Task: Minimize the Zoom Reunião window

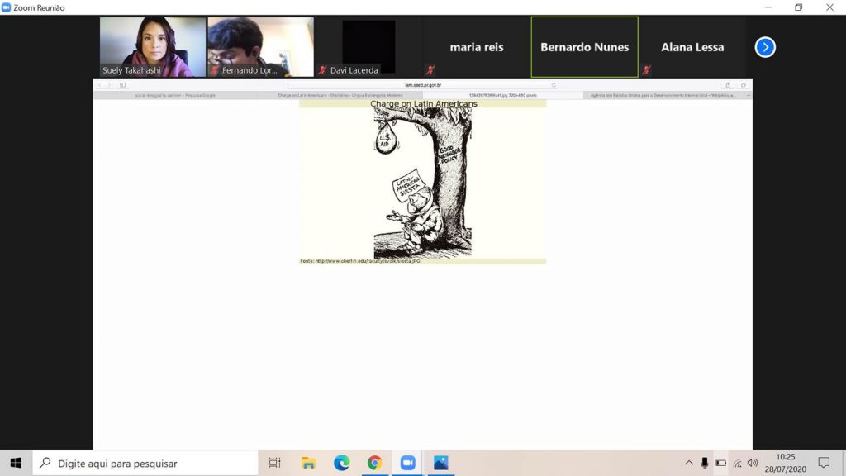Action: point(768,7)
